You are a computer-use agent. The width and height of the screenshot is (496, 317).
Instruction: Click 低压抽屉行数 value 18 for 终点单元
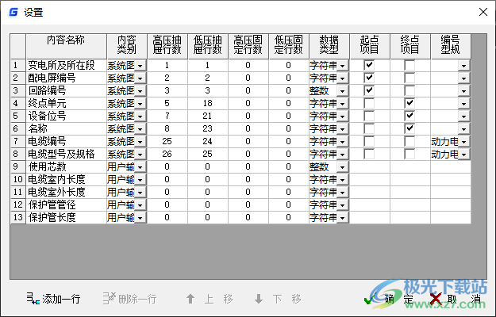pyautogui.click(x=207, y=103)
